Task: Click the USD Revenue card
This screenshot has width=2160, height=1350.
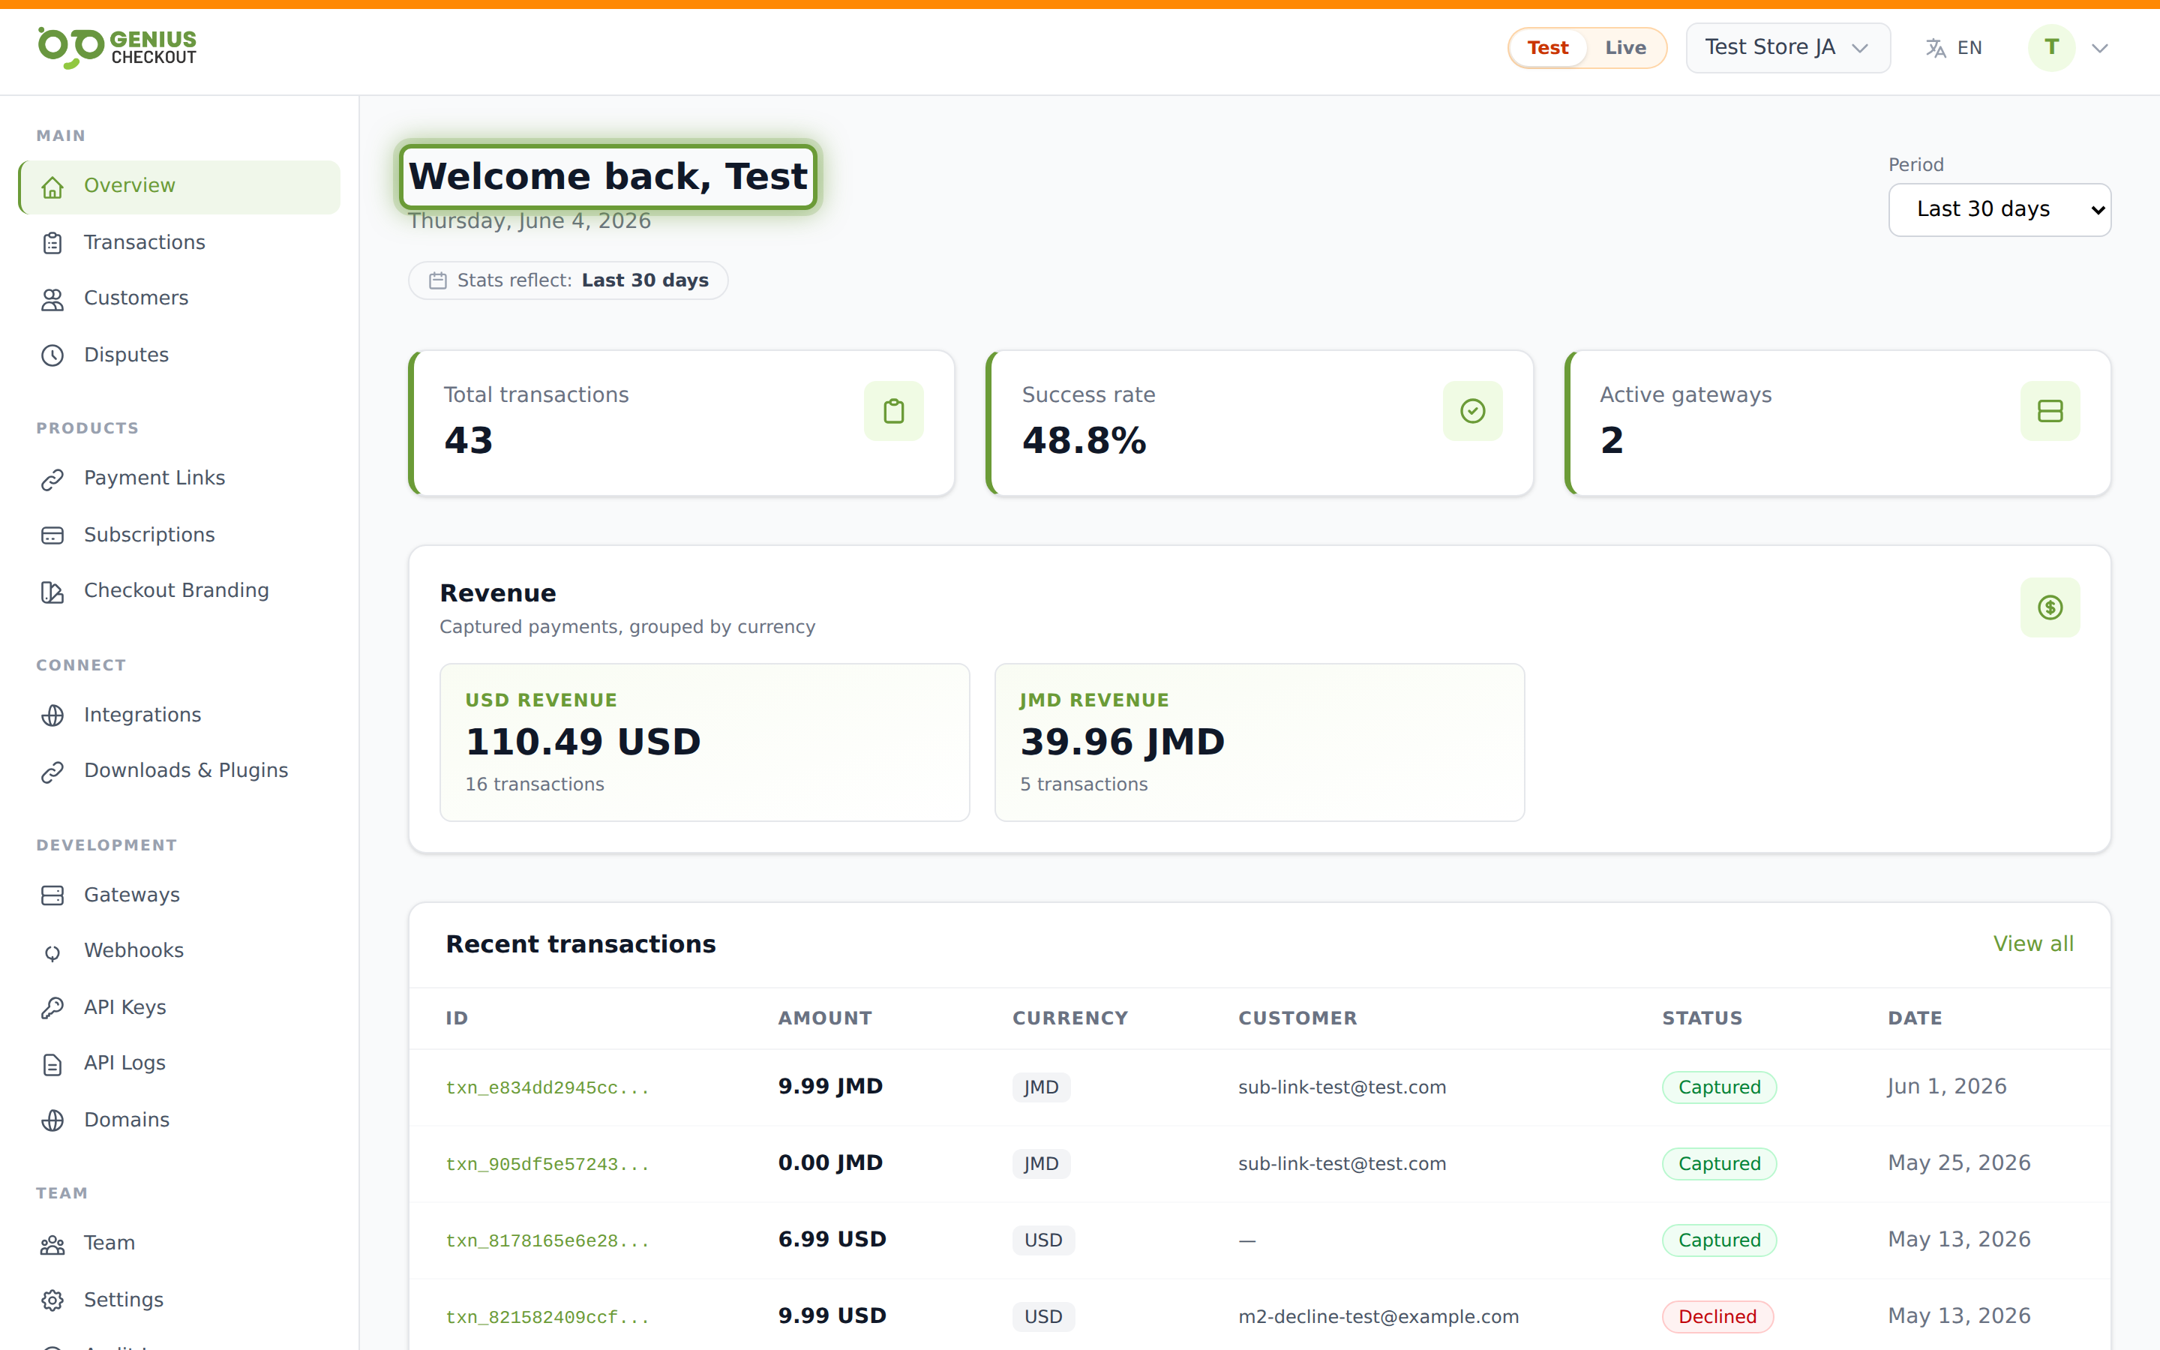Action: click(x=704, y=742)
